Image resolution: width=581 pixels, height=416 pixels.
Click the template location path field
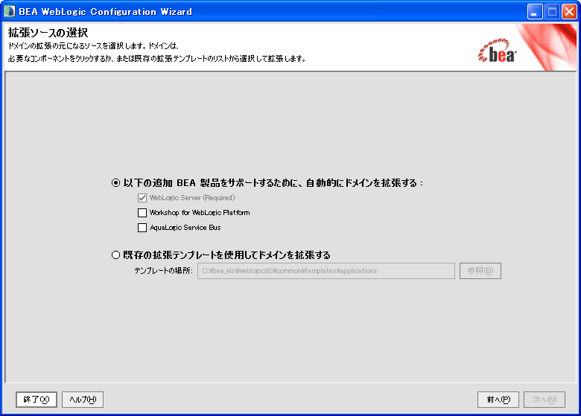(326, 271)
